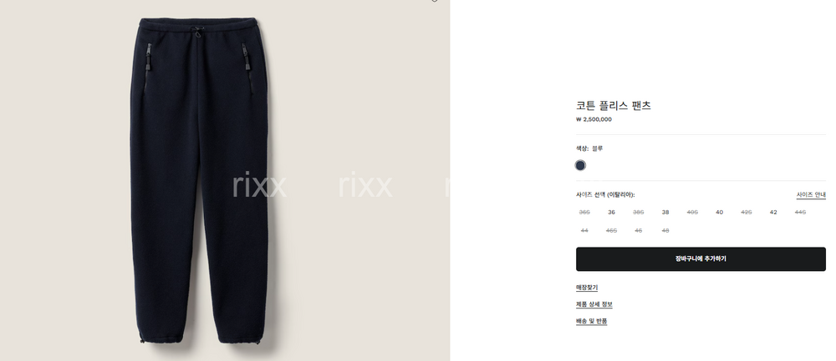Open the 사이즈 안내 size guide
Viewport: 836px width, 361px height.
click(811, 195)
